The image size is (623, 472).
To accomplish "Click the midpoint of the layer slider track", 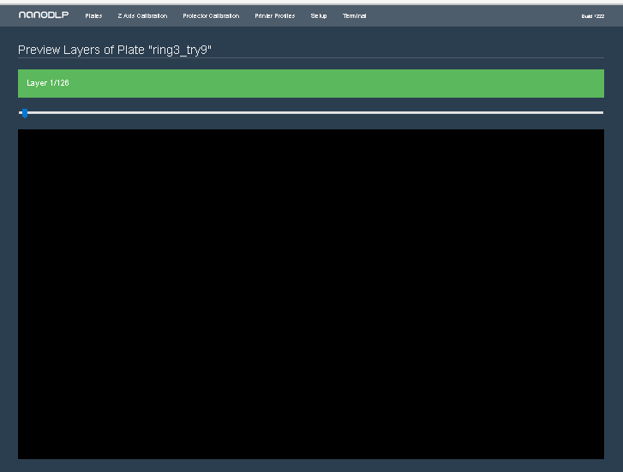I will click(311, 112).
